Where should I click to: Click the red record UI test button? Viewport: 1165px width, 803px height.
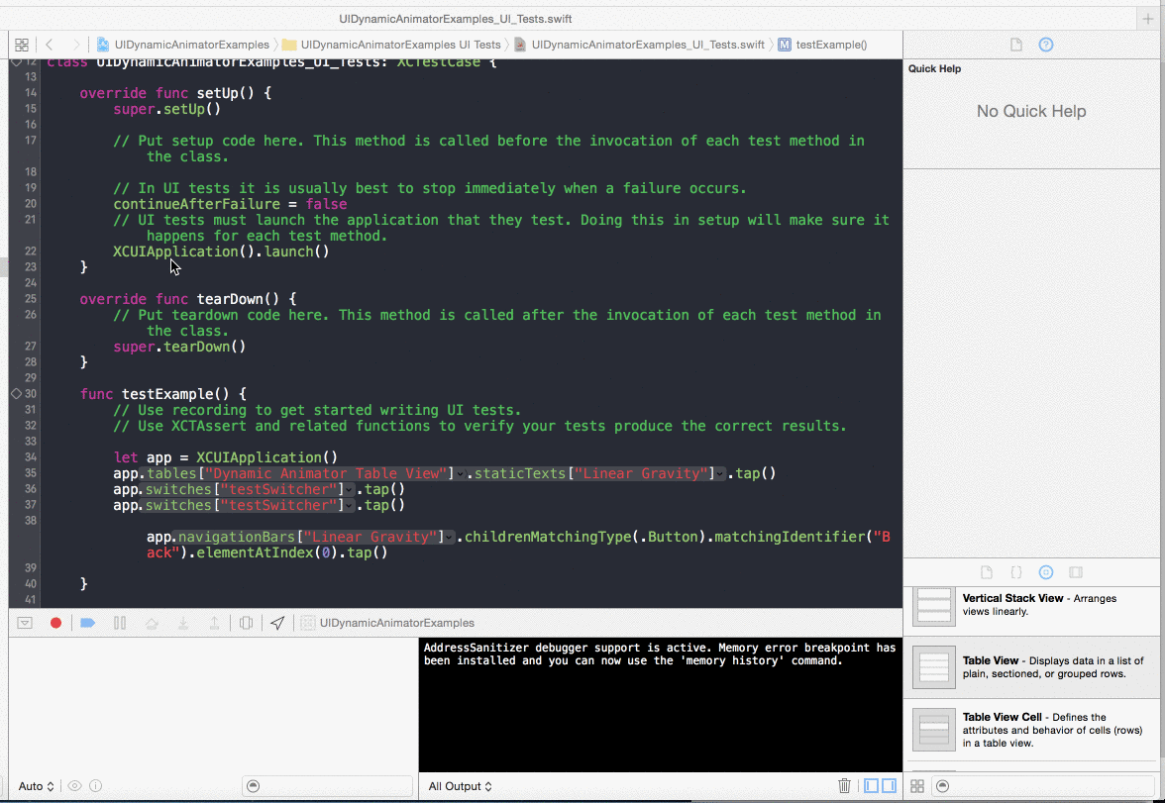click(56, 623)
